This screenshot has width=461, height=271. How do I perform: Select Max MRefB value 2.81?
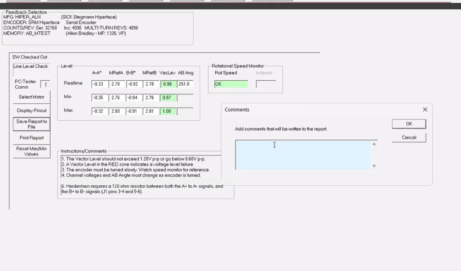pos(151,111)
